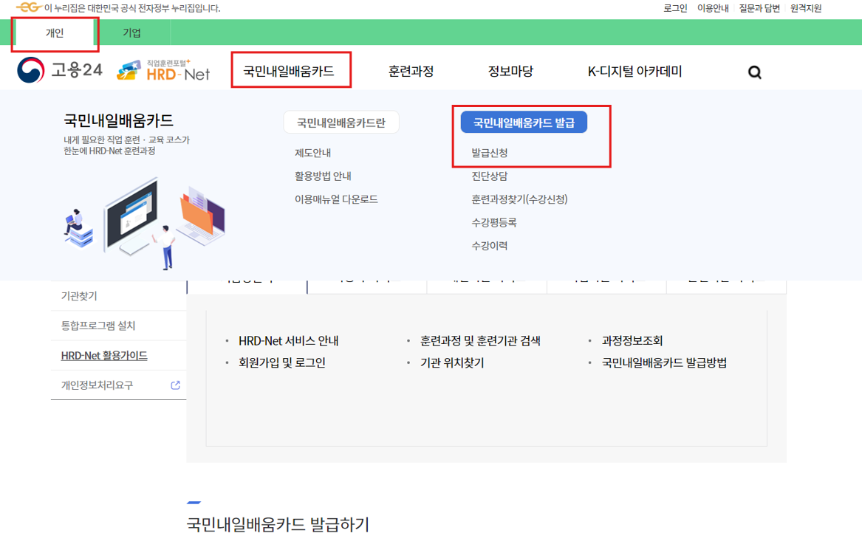Open 회원가입 및 로그인 guide link
Screen dimensions: 862x547
click(x=281, y=362)
